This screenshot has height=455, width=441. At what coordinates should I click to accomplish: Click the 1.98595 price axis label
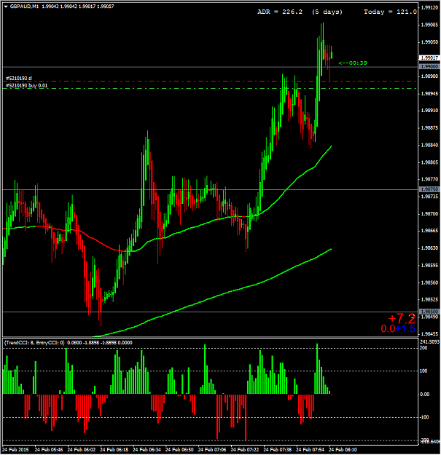coord(429,265)
